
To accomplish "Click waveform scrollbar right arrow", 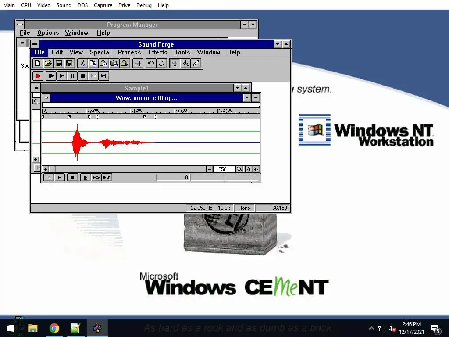I will coord(210,169).
